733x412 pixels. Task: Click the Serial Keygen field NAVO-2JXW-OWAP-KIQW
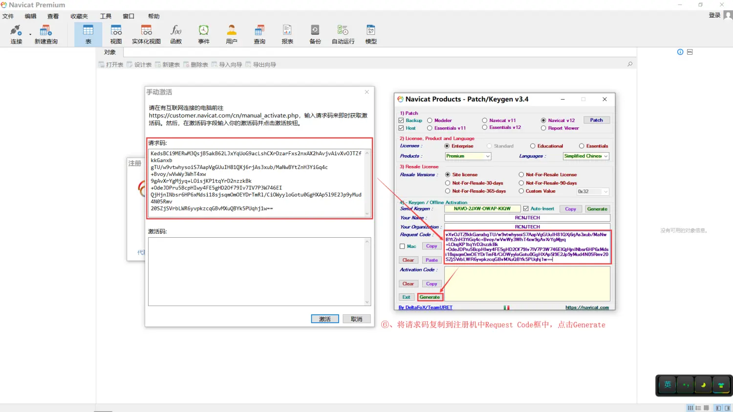coord(482,208)
